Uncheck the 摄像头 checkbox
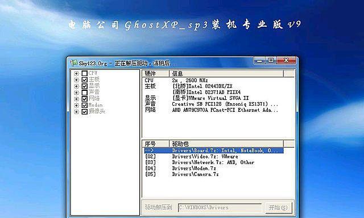Screen dimensions: 364x218 85,112
